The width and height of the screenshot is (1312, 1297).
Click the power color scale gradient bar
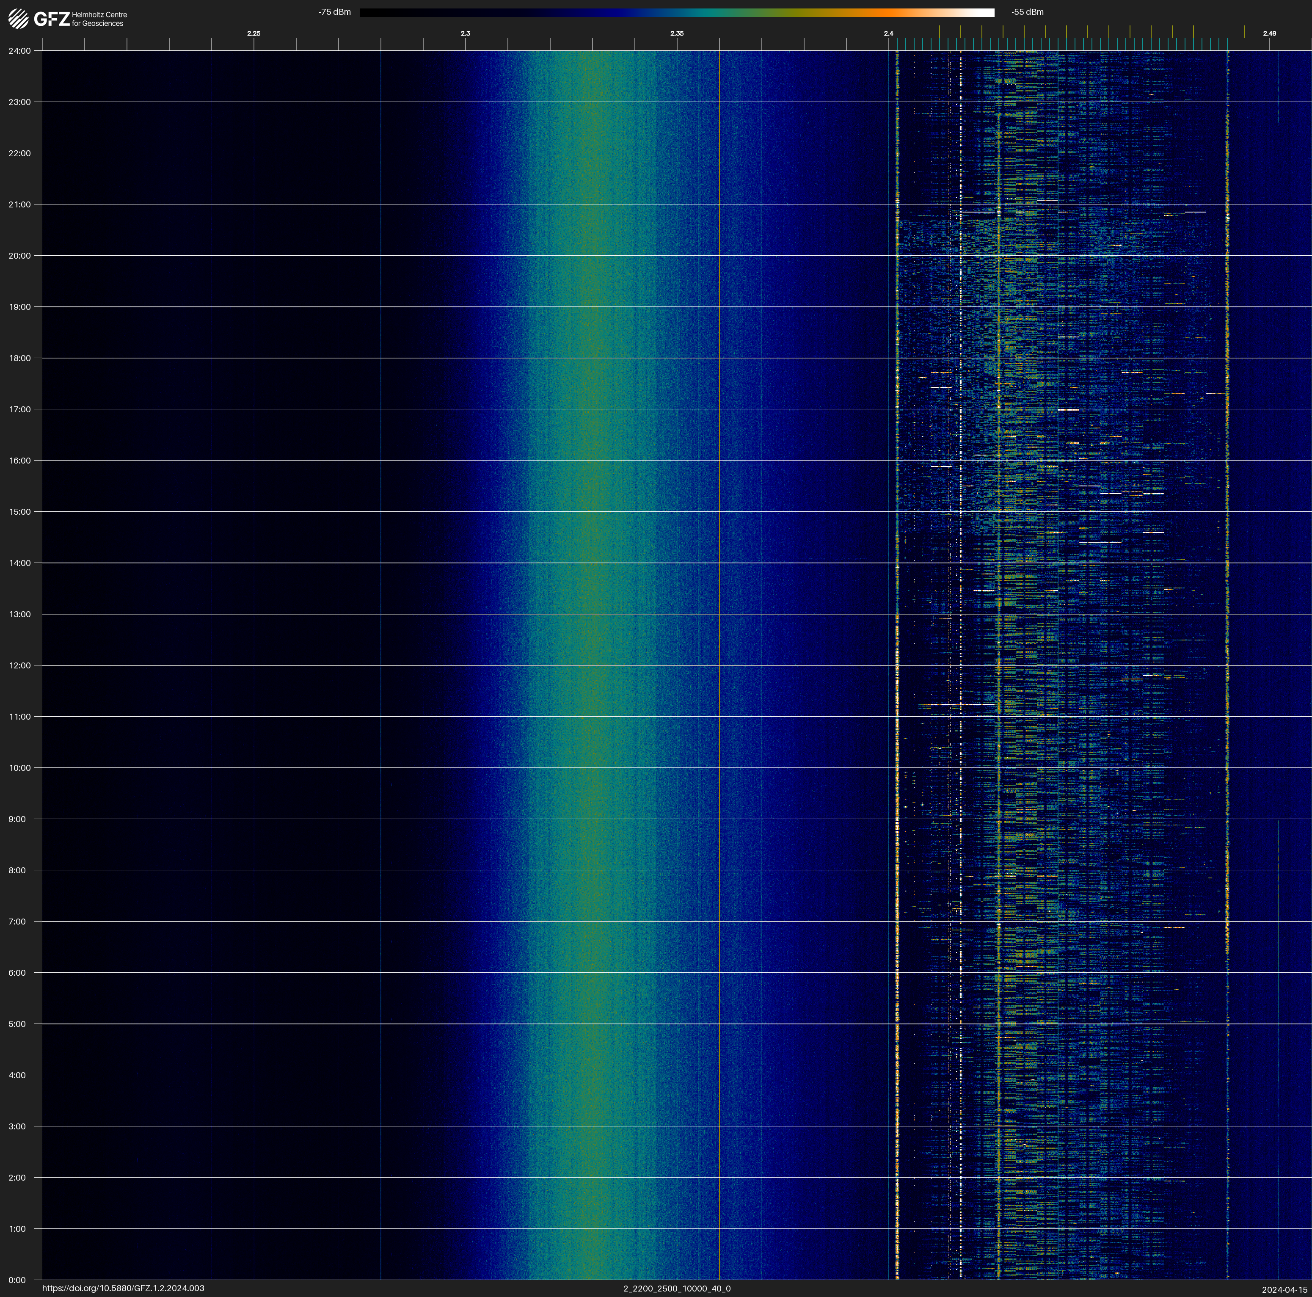[x=676, y=12]
